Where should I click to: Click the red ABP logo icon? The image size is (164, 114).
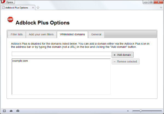(10, 20)
